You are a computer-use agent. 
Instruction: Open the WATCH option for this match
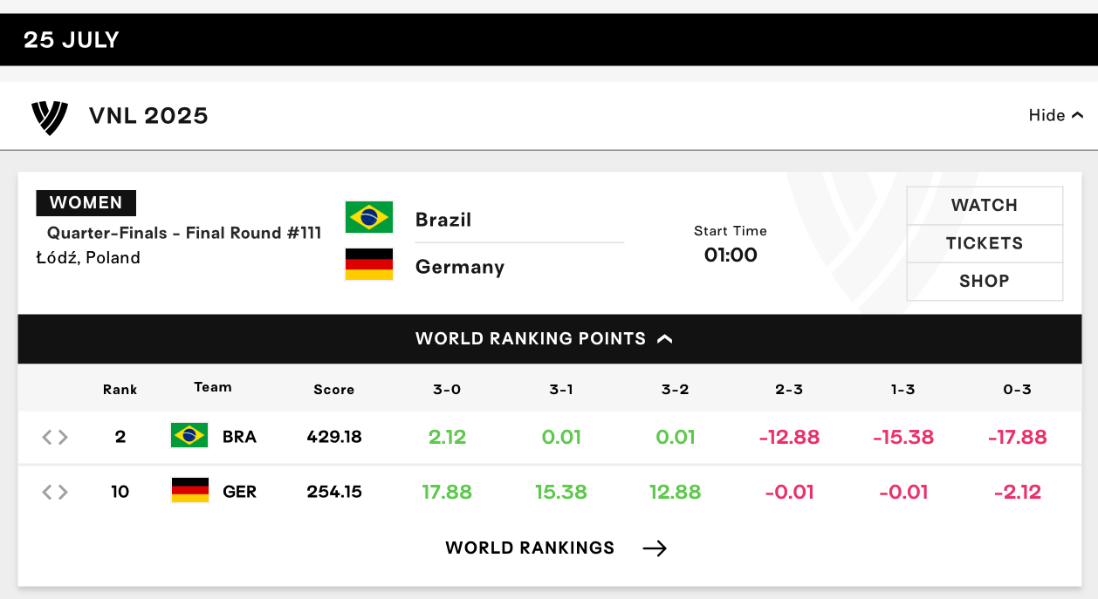[985, 206]
